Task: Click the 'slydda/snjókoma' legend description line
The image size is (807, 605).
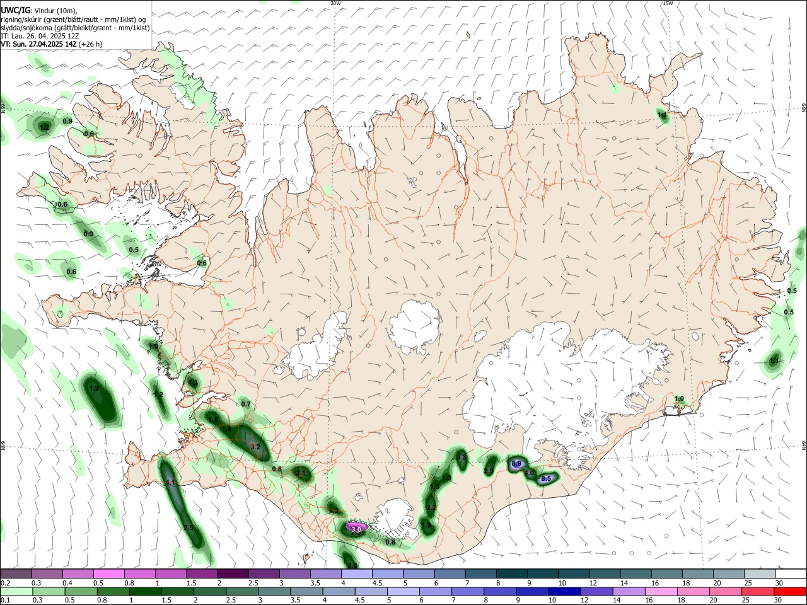Action: point(75,28)
